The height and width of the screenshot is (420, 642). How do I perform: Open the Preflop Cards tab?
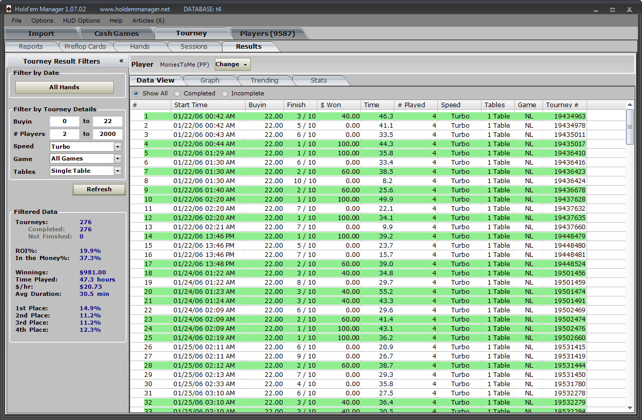point(85,47)
